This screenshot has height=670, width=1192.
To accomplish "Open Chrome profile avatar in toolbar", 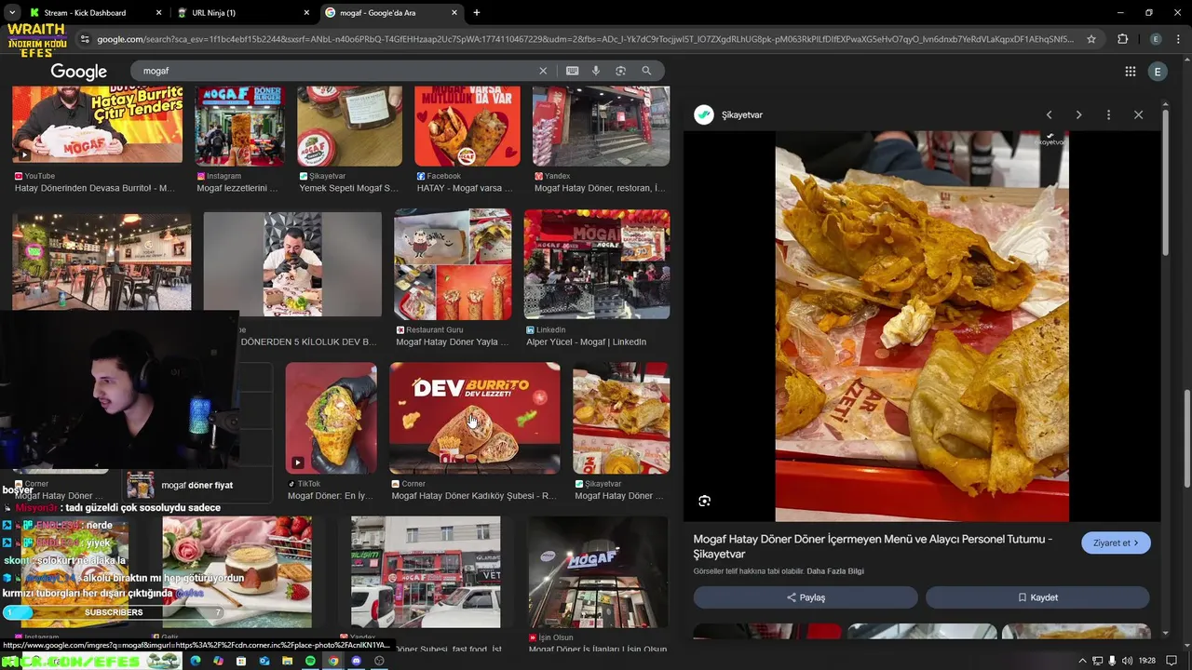I will [x=1156, y=39].
